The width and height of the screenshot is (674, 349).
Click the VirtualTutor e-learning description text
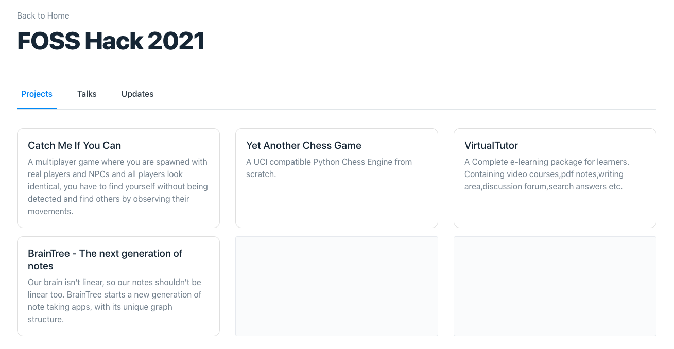pyautogui.click(x=547, y=174)
